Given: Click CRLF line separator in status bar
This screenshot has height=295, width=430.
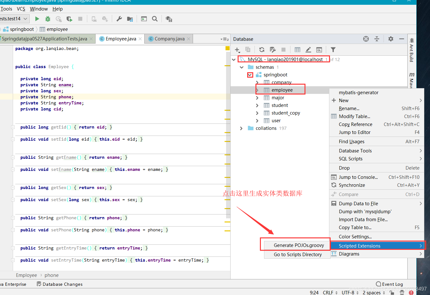Looking at the screenshot, I should [x=330, y=292].
